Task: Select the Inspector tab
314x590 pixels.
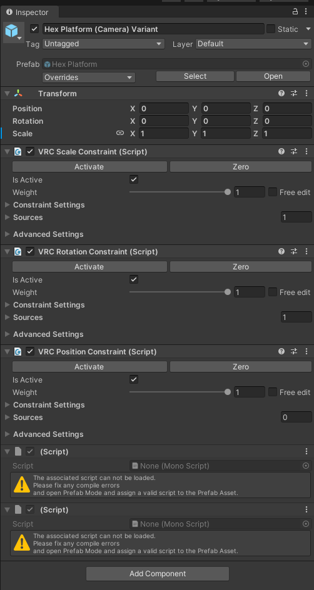Action: click(29, 12)
